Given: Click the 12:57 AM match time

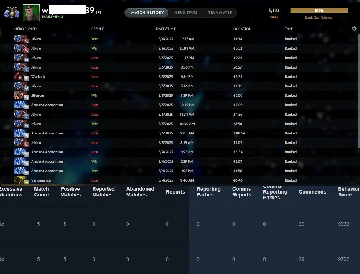Looking at the screenshot, I should click(187, 39).
